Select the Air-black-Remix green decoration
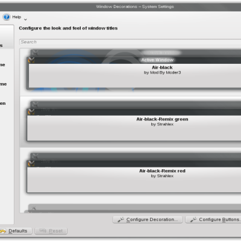 coord(131,122)
